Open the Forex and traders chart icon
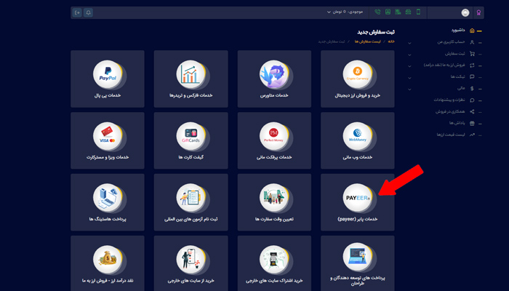Viewport: 509px width, 291px height. click(x=191, y=75)
